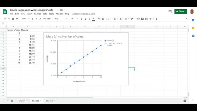Open the File menu
The height and width of the screenshot is (111, 197).
click(x=12, y=14)
